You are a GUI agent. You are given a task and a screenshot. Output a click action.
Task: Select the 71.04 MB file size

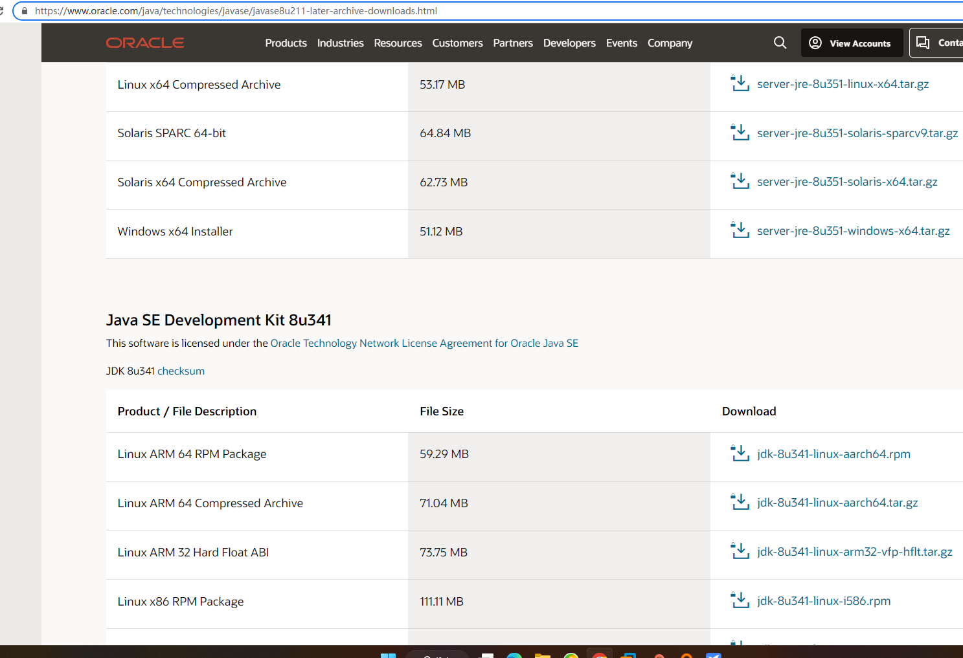(x=444, y=503)
